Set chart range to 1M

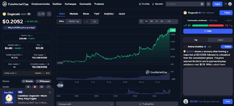[x=151, y=21]
